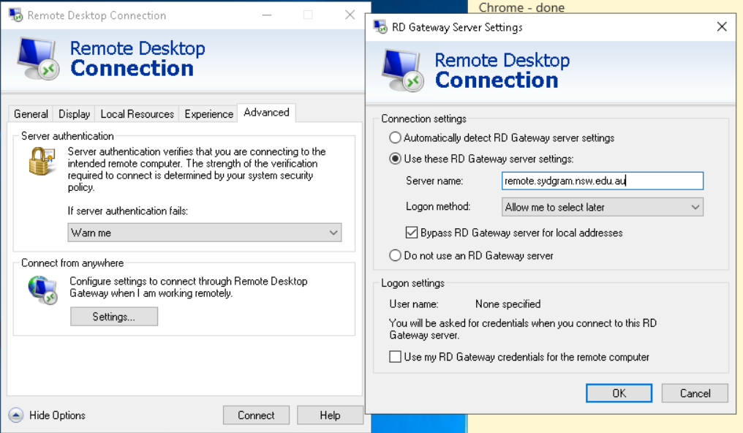The width and height of the screenshot is (743, 433).
Task: Close the RD Gateway Server Settings dialog
Action: (x=722, y=27)
